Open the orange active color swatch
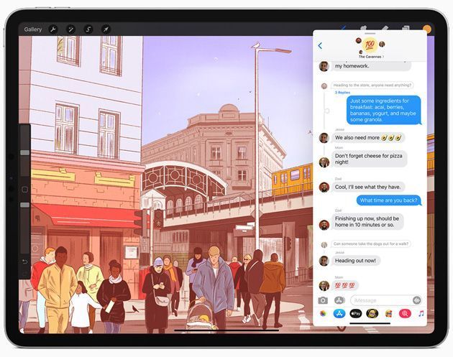 click(x=426, y=29)
